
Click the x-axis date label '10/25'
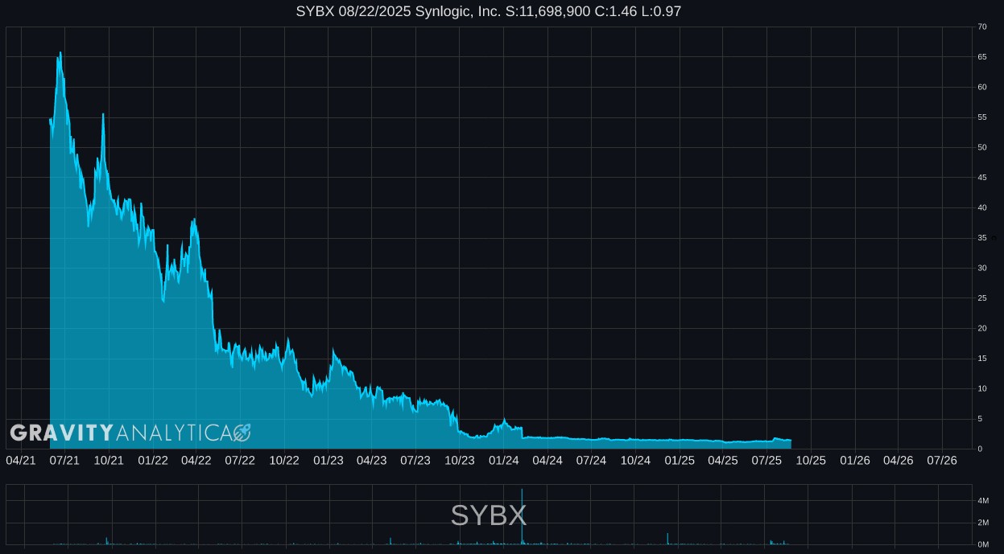pos(811,461)
